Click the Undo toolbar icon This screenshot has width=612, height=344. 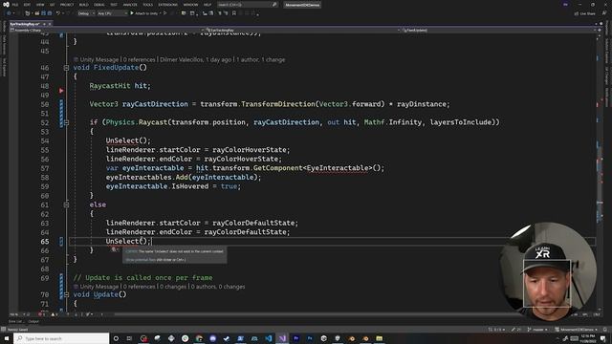coord(58,13)
